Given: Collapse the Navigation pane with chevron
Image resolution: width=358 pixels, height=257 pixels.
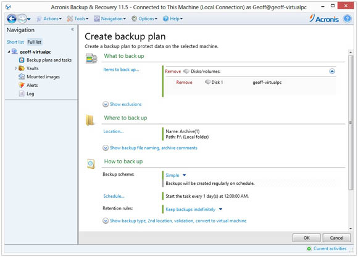Looking at the screenshot, I should [x=72, y=30].
